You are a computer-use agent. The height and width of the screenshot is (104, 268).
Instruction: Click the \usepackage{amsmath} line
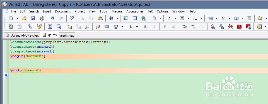pos(32,47)
